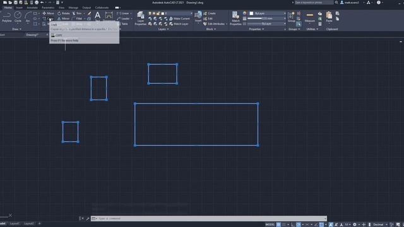Click the Rotate tool
Viewport: 404px width, 227px height.
pos(63,13)
